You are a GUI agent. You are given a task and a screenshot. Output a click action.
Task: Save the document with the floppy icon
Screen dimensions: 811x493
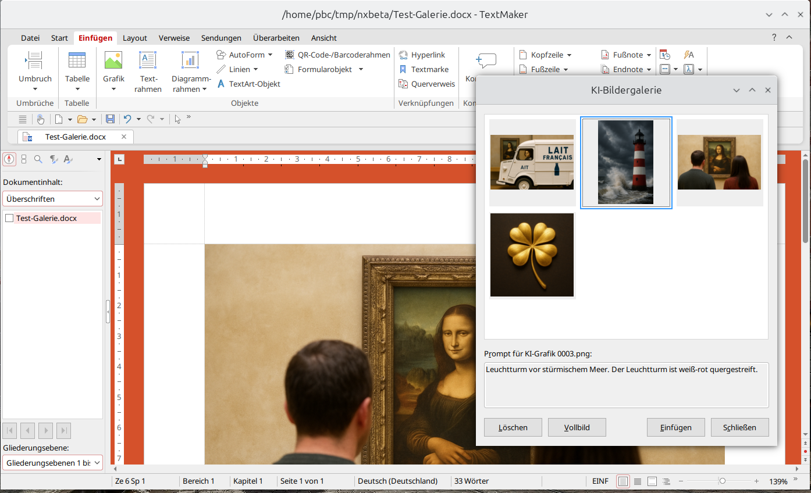pyautogui.click(x=110, y=119)
